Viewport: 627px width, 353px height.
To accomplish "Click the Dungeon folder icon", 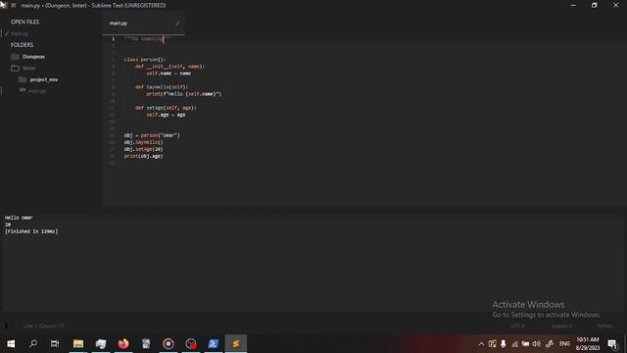I will (16, 57).
